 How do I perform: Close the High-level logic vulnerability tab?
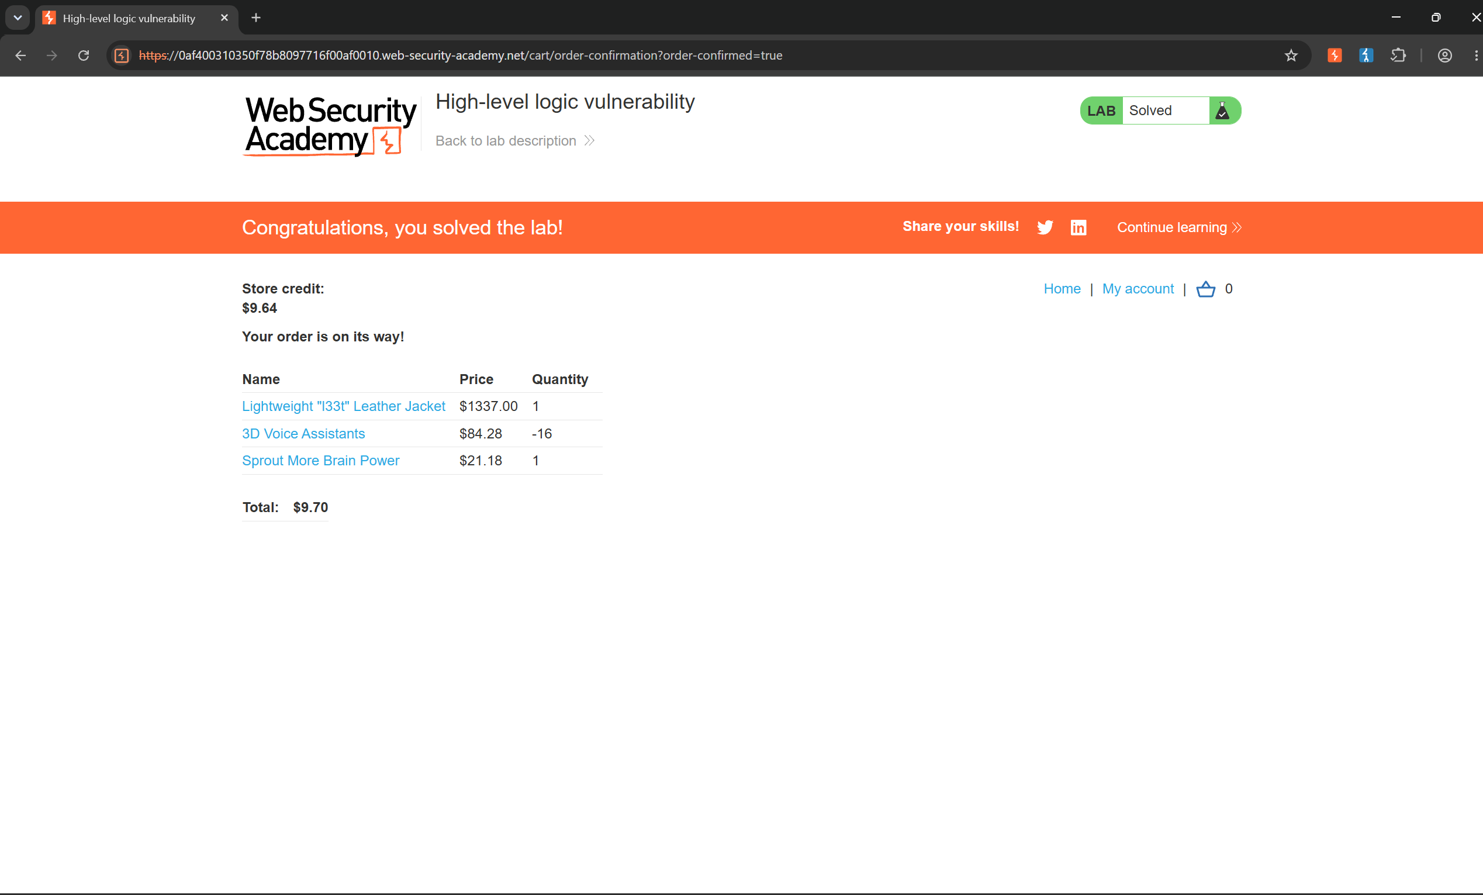click(224, 18)
